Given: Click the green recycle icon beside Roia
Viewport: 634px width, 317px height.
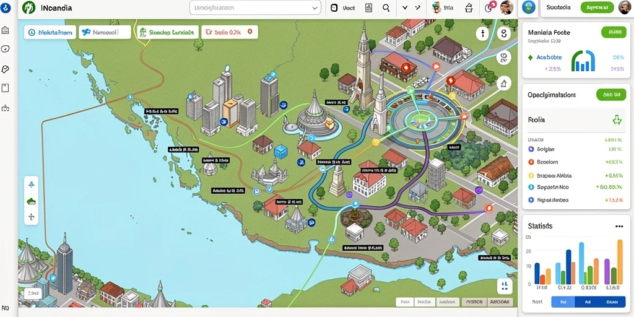Looking at the screenshot, I should (617, 119).
